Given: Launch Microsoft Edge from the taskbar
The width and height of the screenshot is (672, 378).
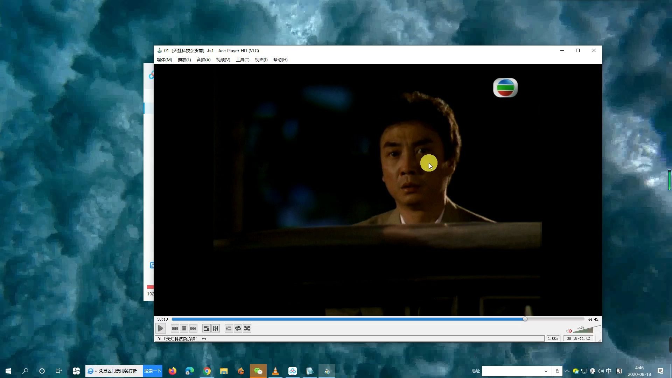Looking at the screenshot, I should [x=190, y=371].
